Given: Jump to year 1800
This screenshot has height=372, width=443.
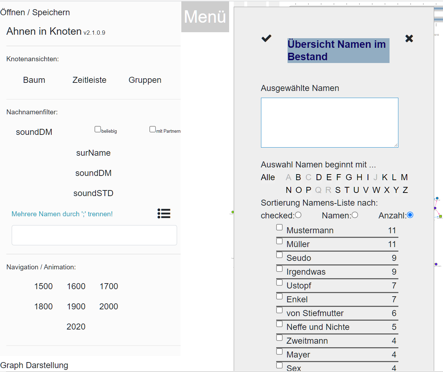Looking at the screenshot, I should click(x=44, y=307).
